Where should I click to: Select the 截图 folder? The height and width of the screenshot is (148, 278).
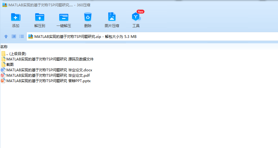pyautogui.click(x=7, y=64)
